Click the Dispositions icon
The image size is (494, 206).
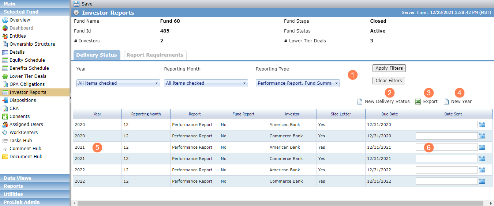5,100
